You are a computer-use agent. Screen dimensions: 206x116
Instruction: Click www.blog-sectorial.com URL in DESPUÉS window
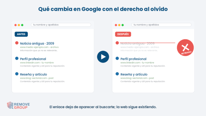click(x=137, y=78)
